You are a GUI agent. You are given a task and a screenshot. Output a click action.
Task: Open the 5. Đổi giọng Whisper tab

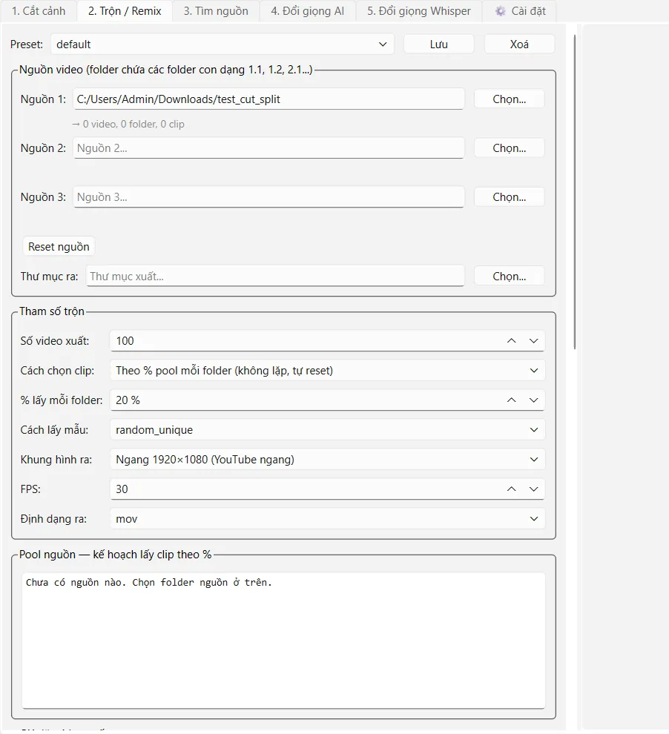point(419,11)
